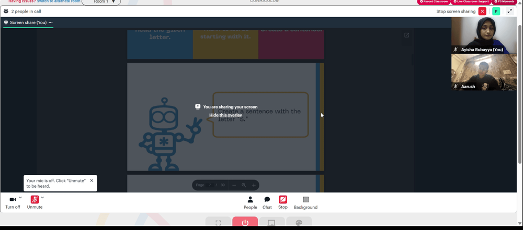The width and height of the screenshot is (523, 230).
Task: Stop screen share from bottom toolbar
Action: pyautogui.click(x=283, y=202)
